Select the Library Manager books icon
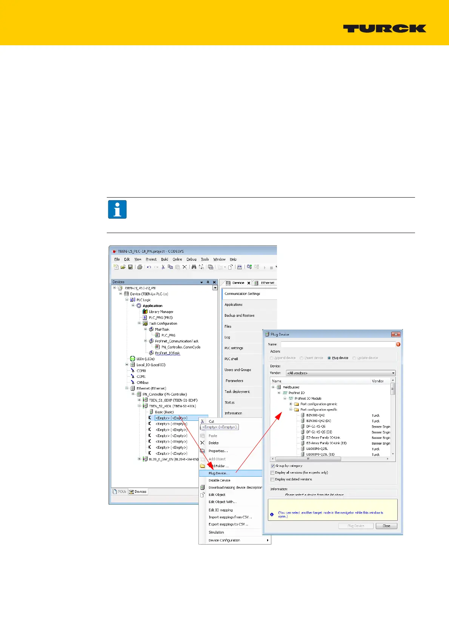 [x=145, y=311]
